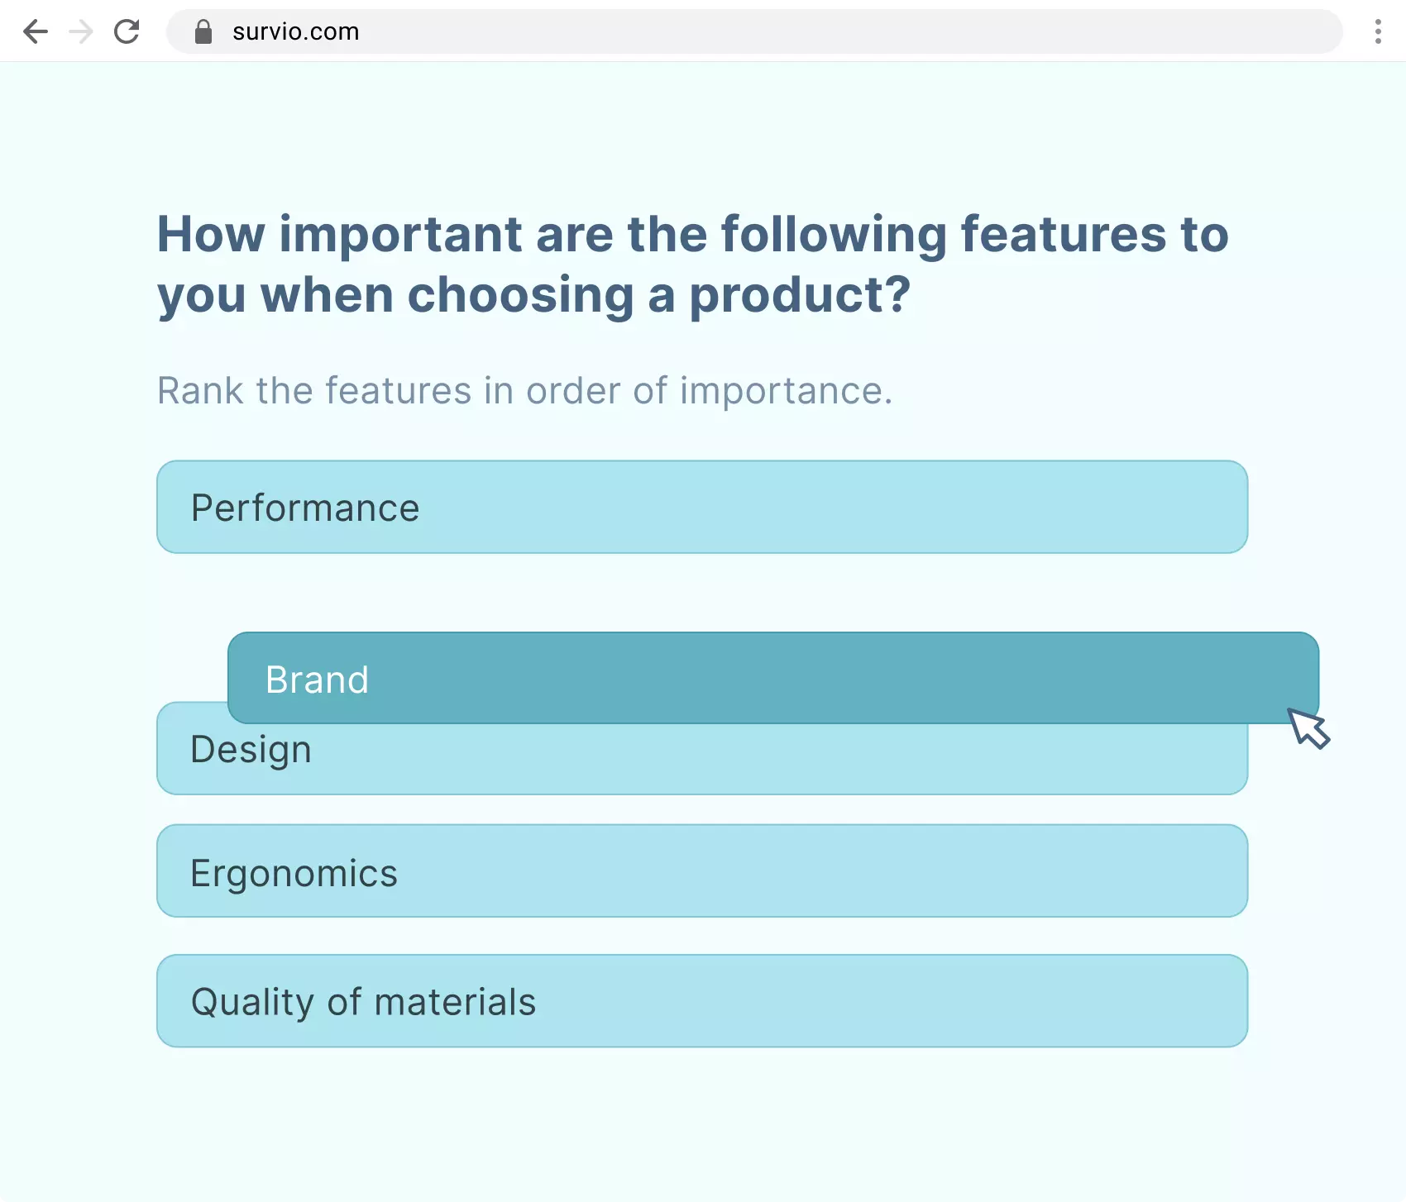
Task: Click the word "Brand" on the dragged card
Action: (317, 680)
